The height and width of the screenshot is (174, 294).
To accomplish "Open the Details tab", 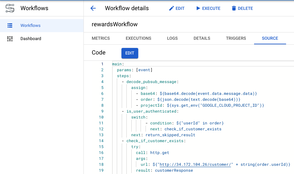I will [x=202, y=38].
